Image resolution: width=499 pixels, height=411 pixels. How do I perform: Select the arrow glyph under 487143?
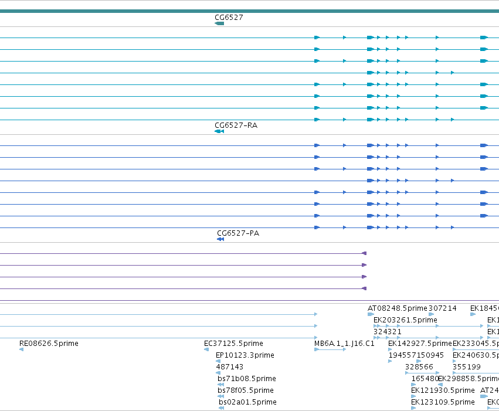pyautogui.click(x=218, y=373)
